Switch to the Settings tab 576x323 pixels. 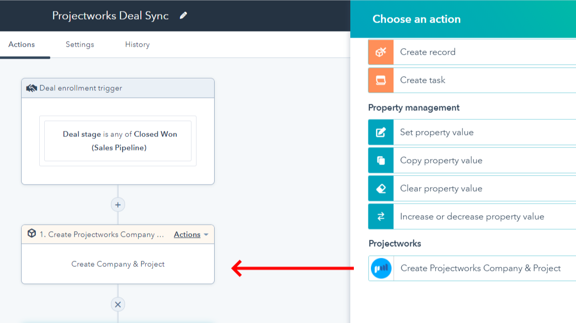click(x=79, y=44)
